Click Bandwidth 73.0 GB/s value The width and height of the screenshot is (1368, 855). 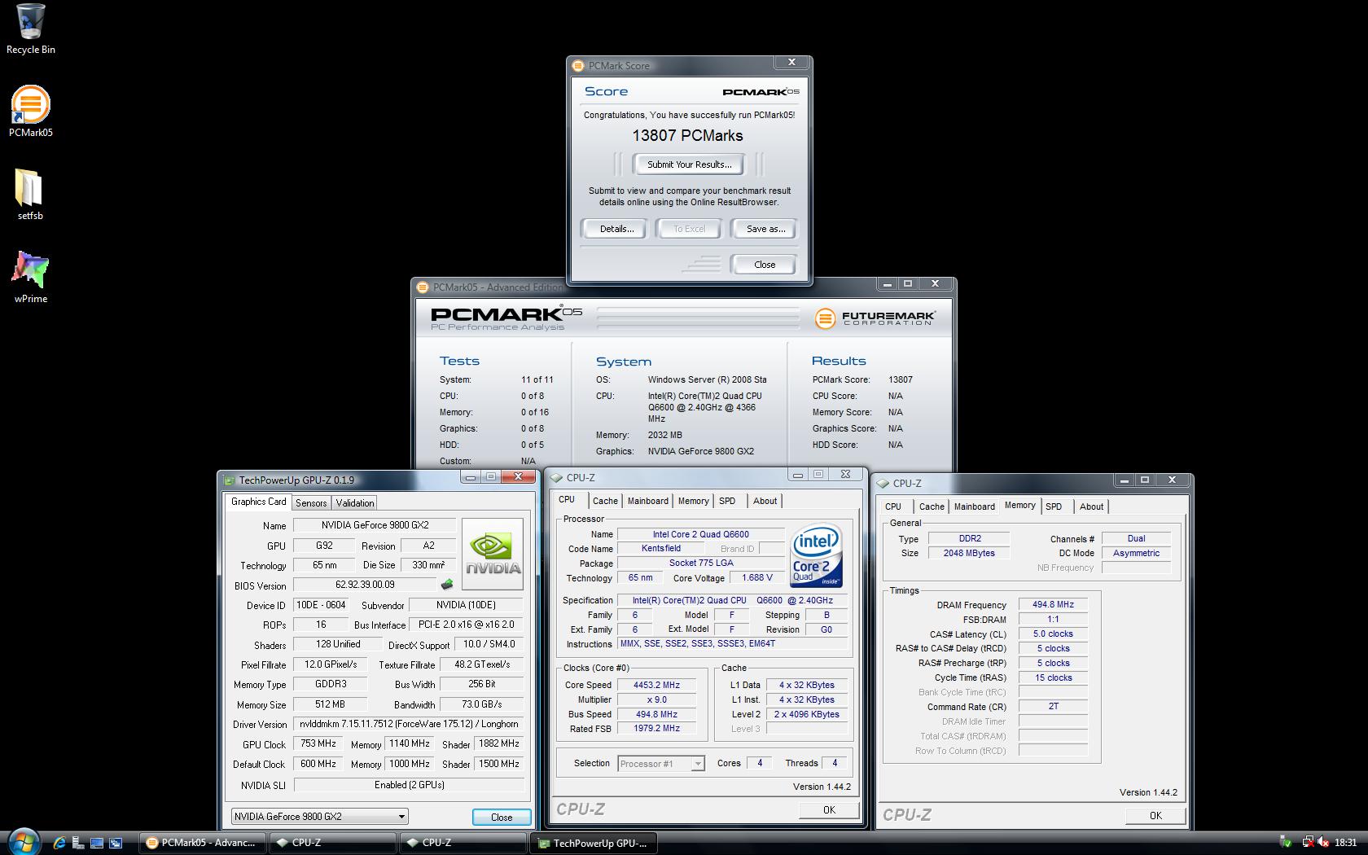pos(482,704)
